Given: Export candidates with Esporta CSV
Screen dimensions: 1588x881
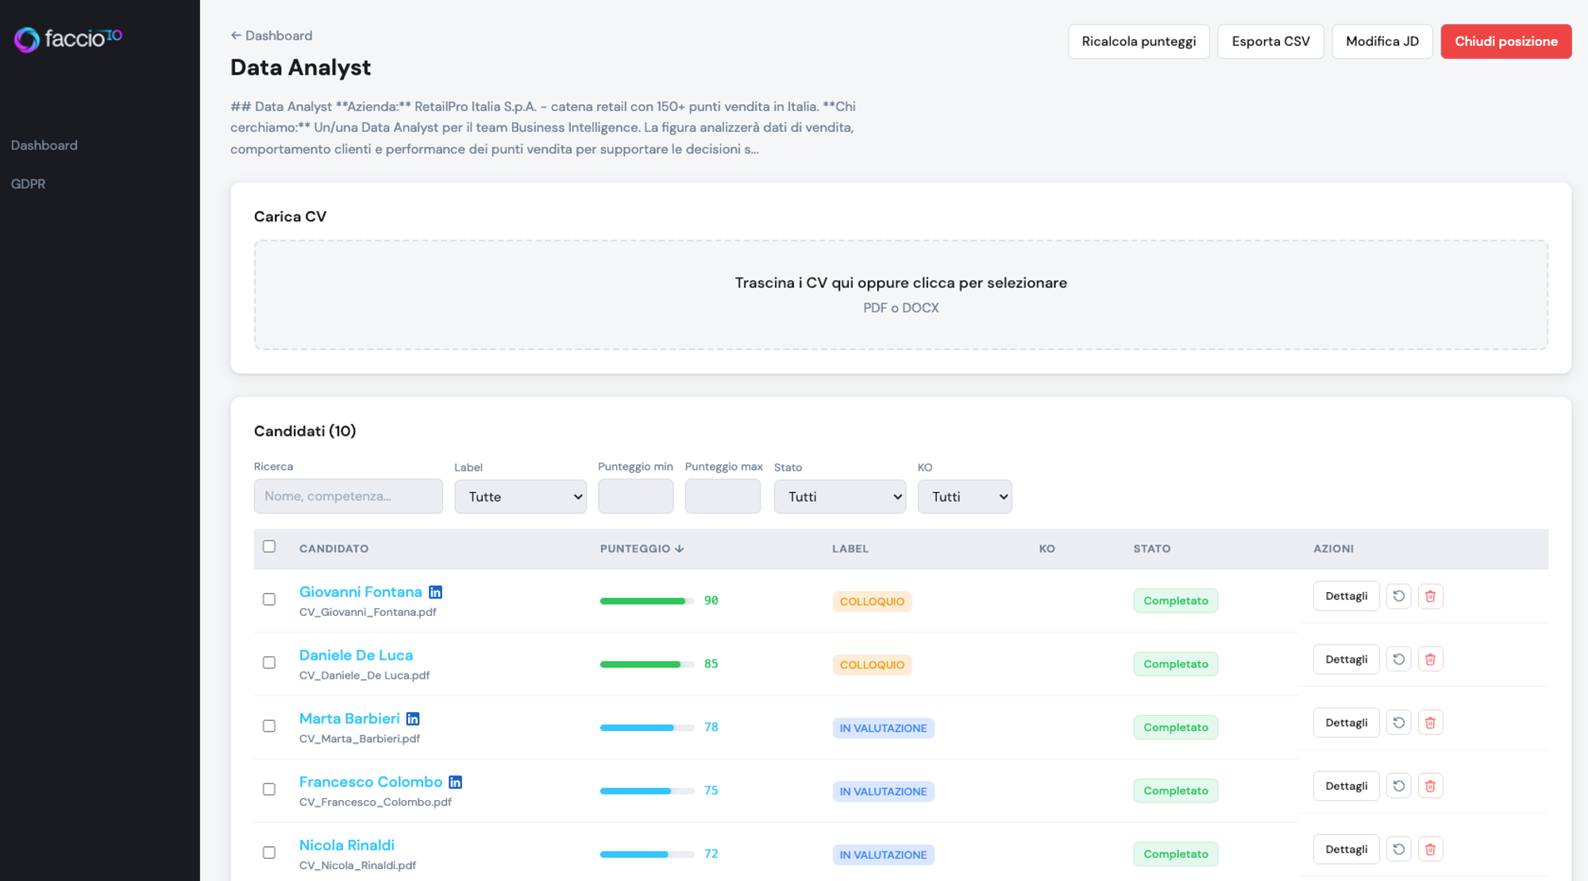Looking at the screenshot, I should click(x=1270, y=41).
